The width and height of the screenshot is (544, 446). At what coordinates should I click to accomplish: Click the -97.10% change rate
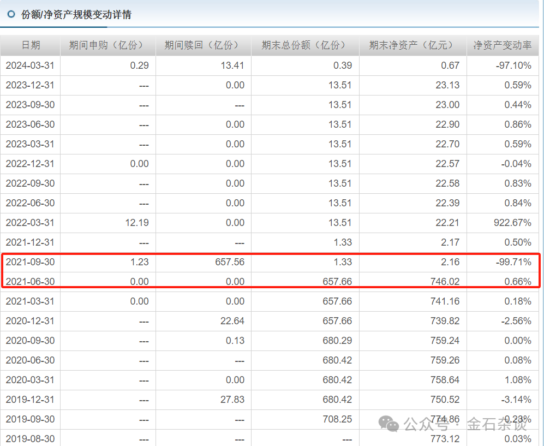pyautogui.click(x=513, y=66)
